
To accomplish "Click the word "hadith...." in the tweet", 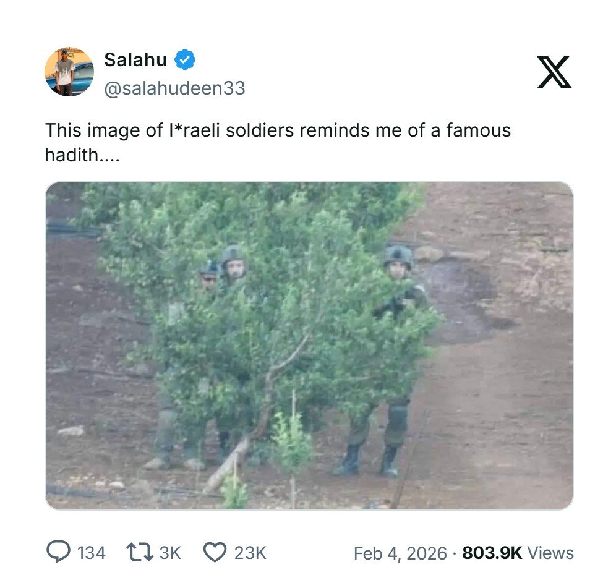I will [82, 155].
